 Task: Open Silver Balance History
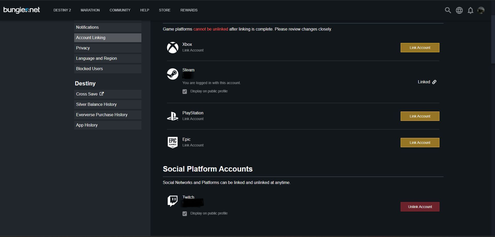point(108,105)
